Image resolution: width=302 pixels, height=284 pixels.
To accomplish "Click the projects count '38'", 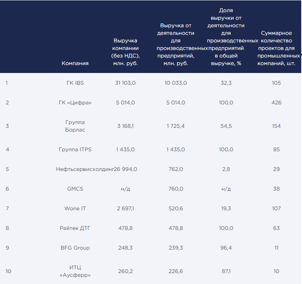I will click(276, 189).
